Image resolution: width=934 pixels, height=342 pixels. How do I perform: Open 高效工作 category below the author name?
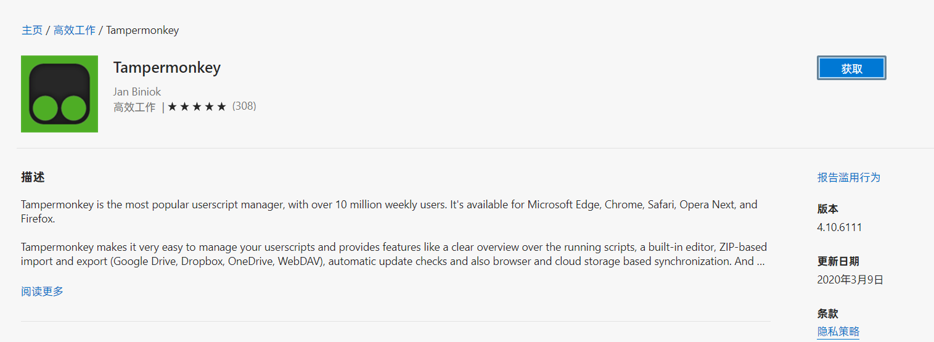click(134, 107)
